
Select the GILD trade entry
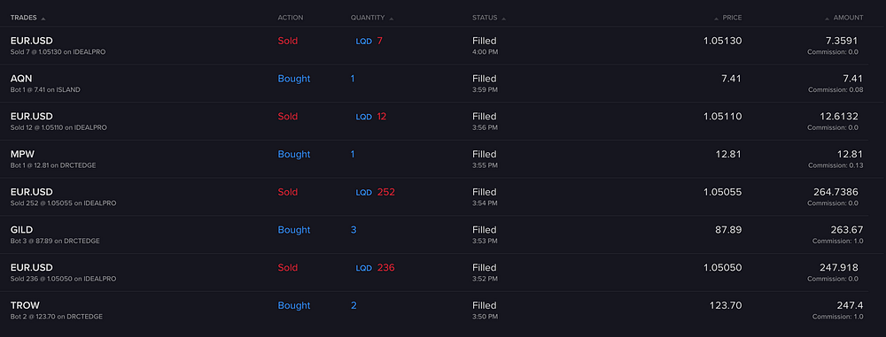tap(434, 234)
